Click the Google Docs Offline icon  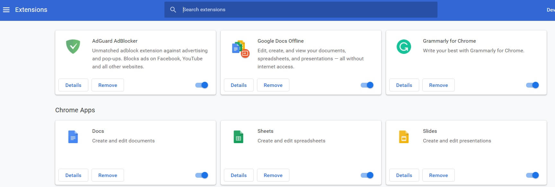(240, 49)
